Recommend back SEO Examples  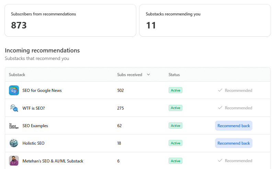pyautogui.click(x=234, y=126)
